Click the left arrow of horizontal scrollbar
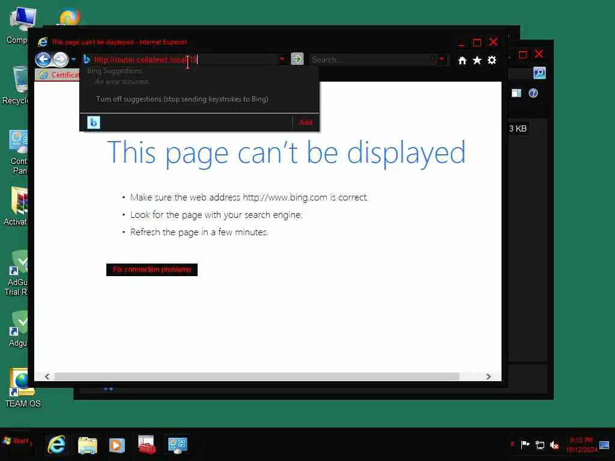Image resolution: width=615 pixels, height=461 pixels. point(47,376)
